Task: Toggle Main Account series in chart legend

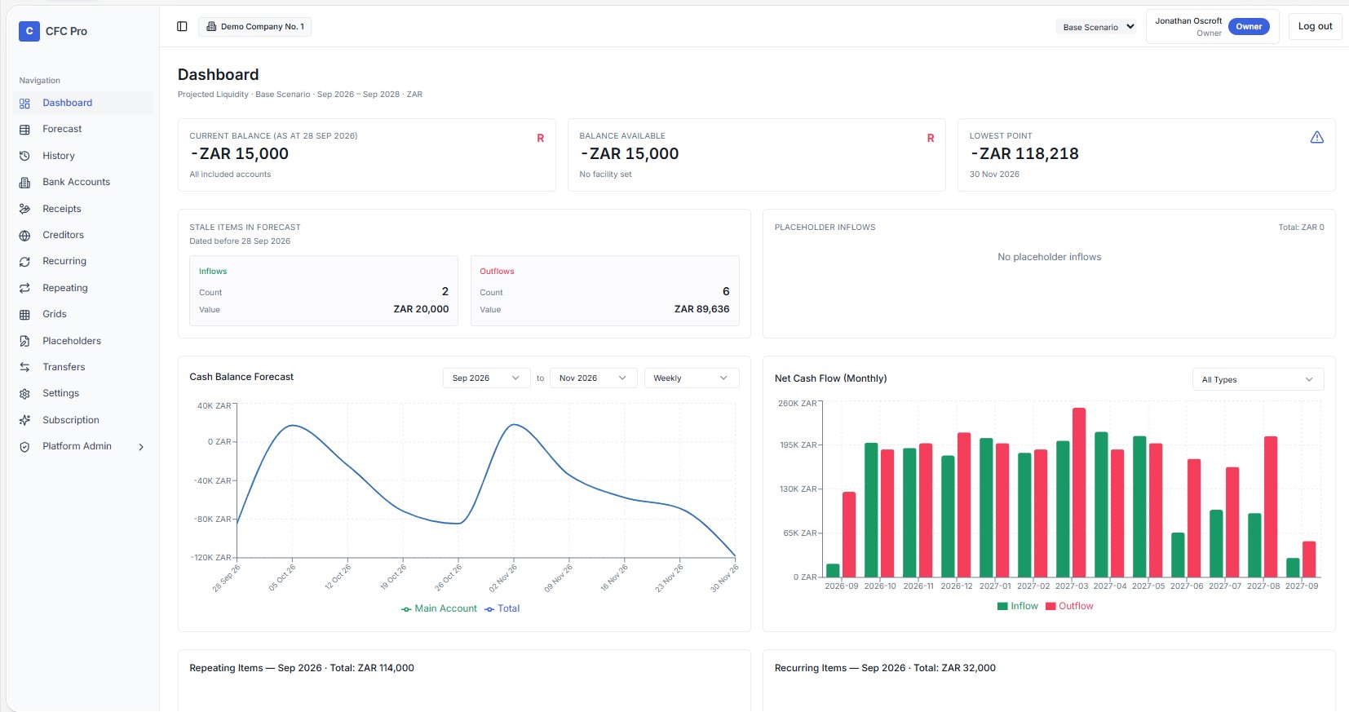Action: [x=439, y=608]
